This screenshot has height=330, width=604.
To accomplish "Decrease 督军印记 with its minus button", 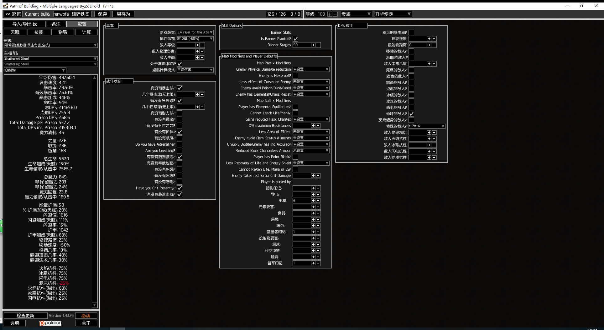I will pos(318,263).
